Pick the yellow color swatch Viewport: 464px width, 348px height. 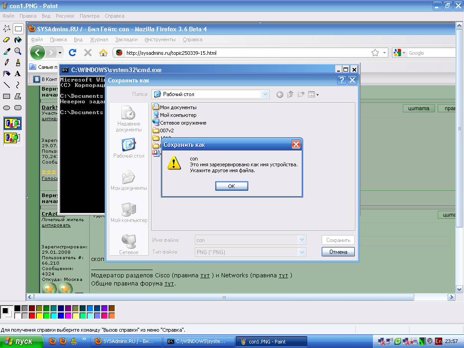(39, 316)
